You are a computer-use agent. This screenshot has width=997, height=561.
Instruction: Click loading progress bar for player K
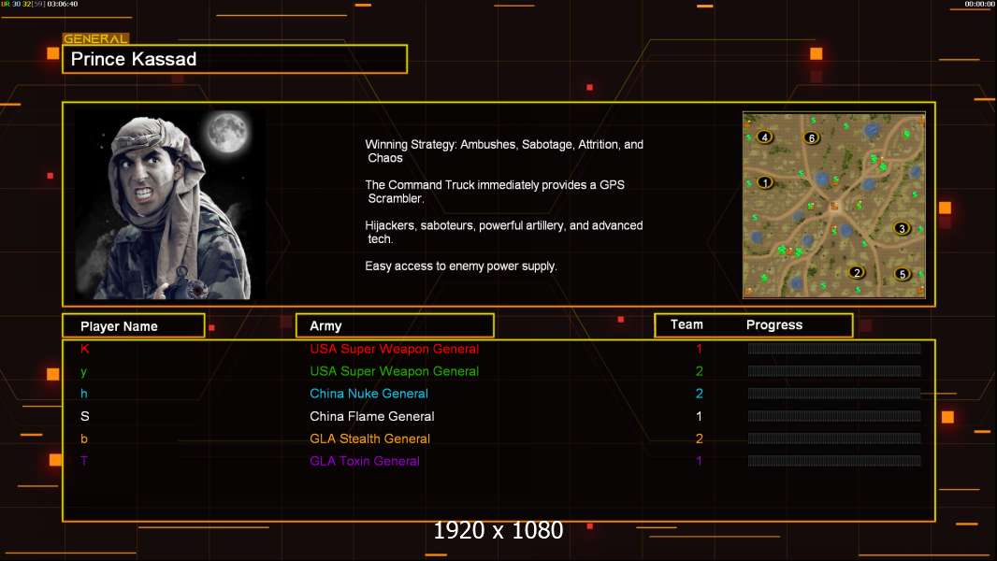point(834,348)
